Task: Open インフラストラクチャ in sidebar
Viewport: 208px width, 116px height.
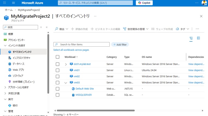Action: click(x=21, y=58)
